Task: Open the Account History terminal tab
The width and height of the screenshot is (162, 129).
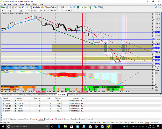Action: pos(24,119)
